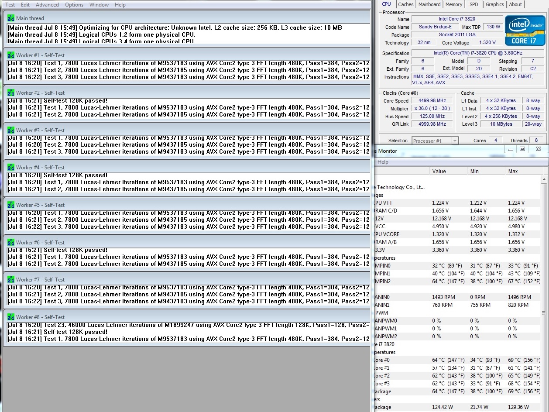
Task: Select the CPU VCORE voltage row
Action: click(457, 234)
